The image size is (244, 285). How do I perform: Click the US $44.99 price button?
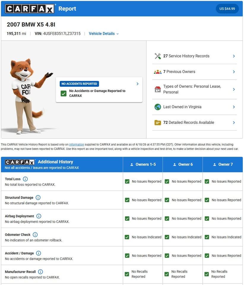coord(227,9)
